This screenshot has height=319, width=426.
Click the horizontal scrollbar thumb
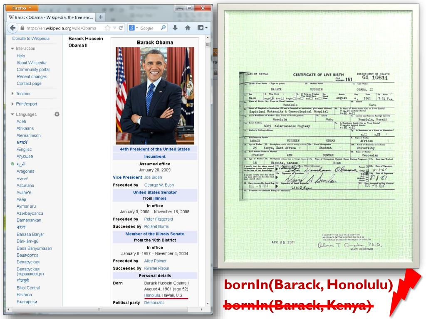99,309
